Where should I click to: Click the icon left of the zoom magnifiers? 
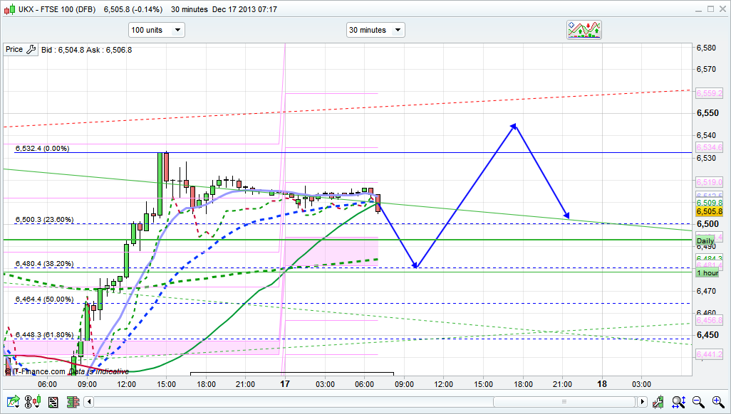(x=659, y=402)
